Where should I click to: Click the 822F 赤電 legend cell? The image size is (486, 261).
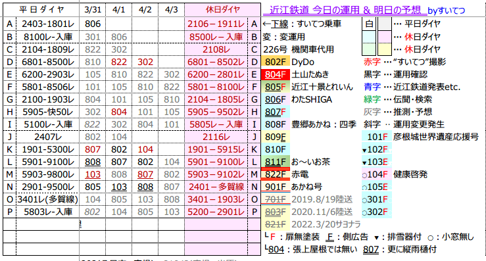point(276,174)
